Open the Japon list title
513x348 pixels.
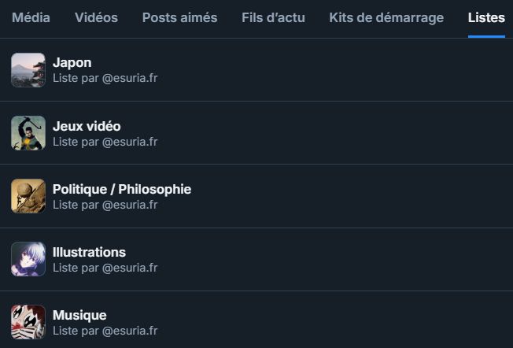(72, 63)
